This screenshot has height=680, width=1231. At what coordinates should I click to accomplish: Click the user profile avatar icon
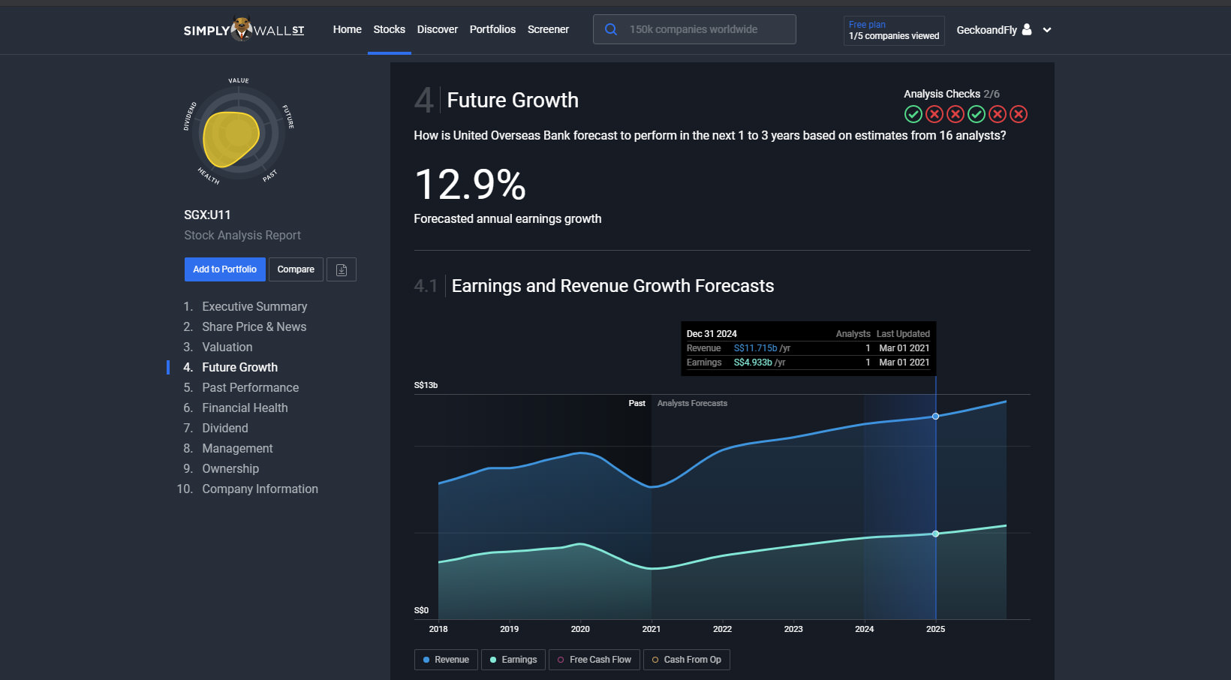coord(1027,29)
